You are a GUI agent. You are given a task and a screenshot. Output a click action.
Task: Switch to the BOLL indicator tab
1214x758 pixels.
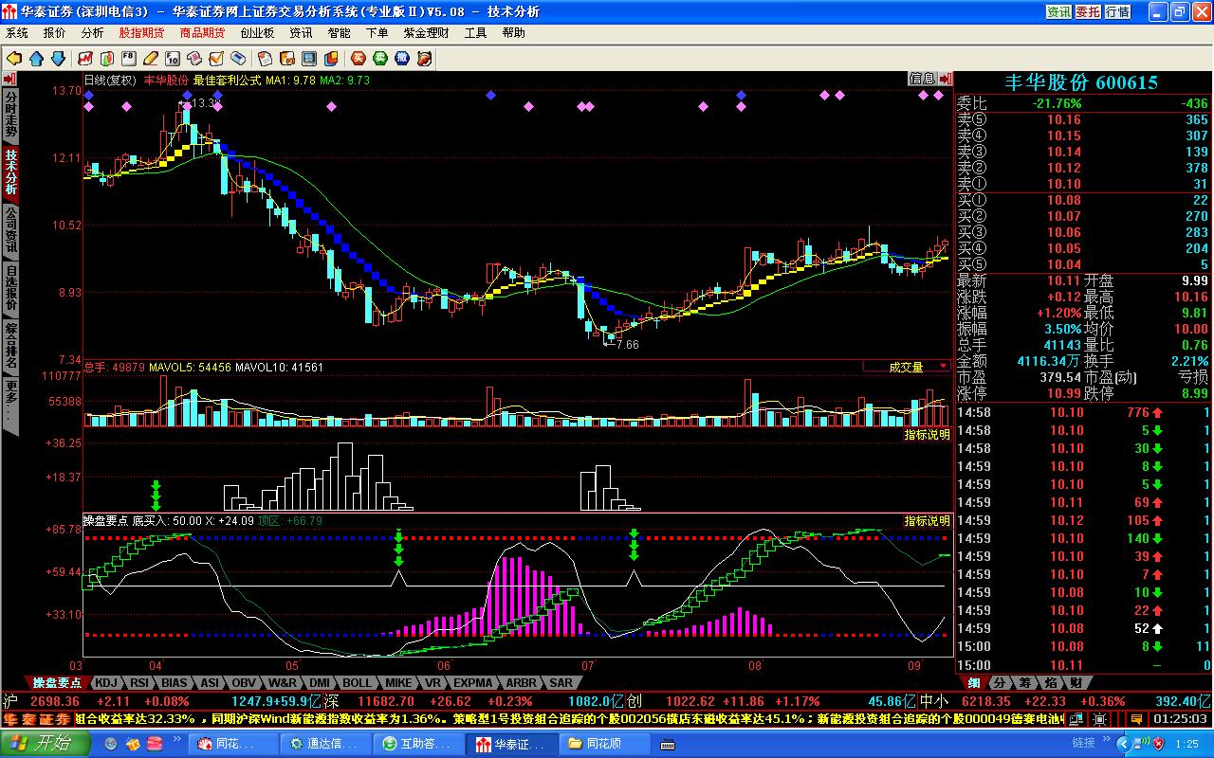[358, 682]
